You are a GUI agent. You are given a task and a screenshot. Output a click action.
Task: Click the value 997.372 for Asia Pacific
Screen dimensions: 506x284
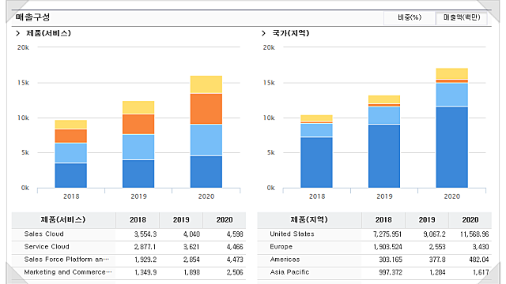391,272
